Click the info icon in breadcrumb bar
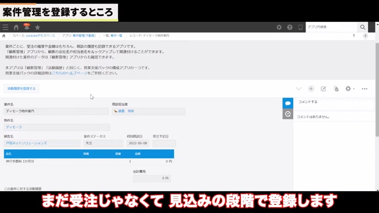The image size is (379, 213). tap(365, 35)
